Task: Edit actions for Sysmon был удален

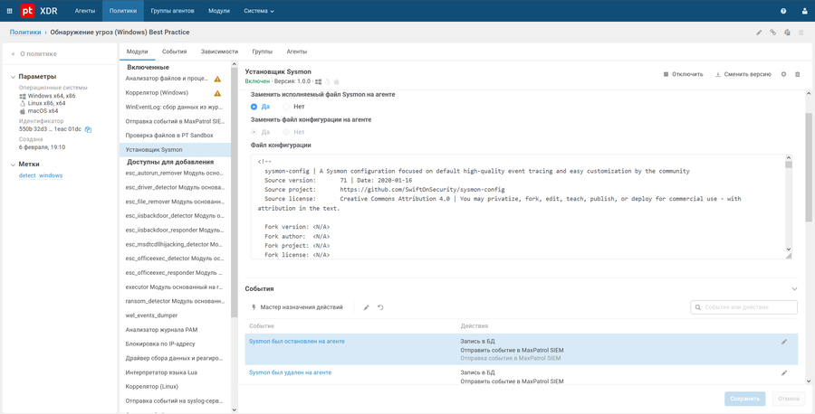Action: [x=784, y=373]
